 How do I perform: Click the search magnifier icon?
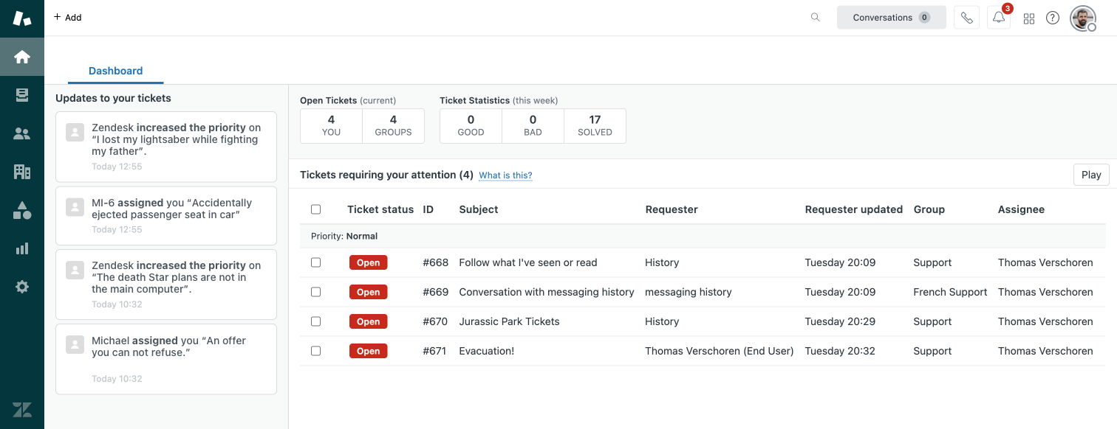816,18
